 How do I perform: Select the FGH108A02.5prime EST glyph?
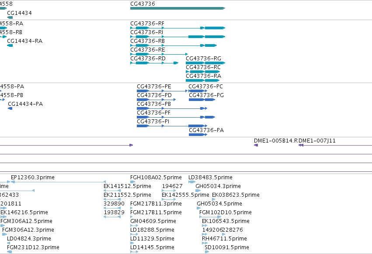pos(132,182)
